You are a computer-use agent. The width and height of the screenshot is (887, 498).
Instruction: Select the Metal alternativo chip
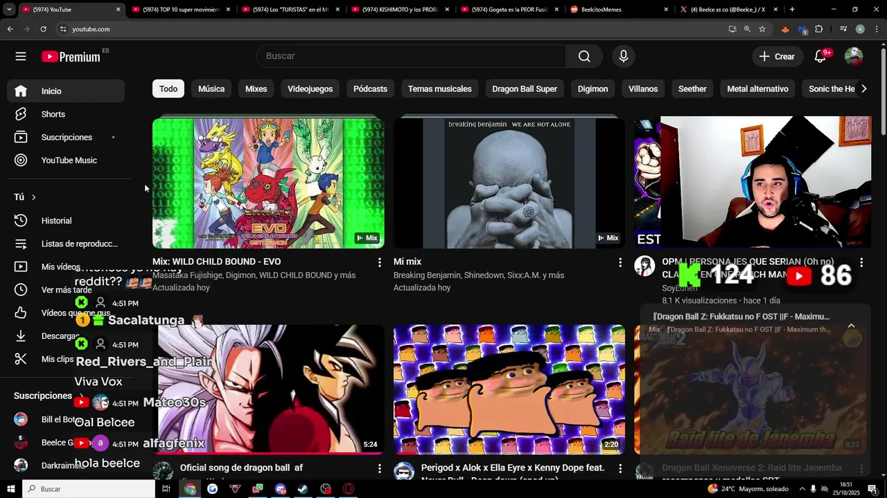coord(757,89)
